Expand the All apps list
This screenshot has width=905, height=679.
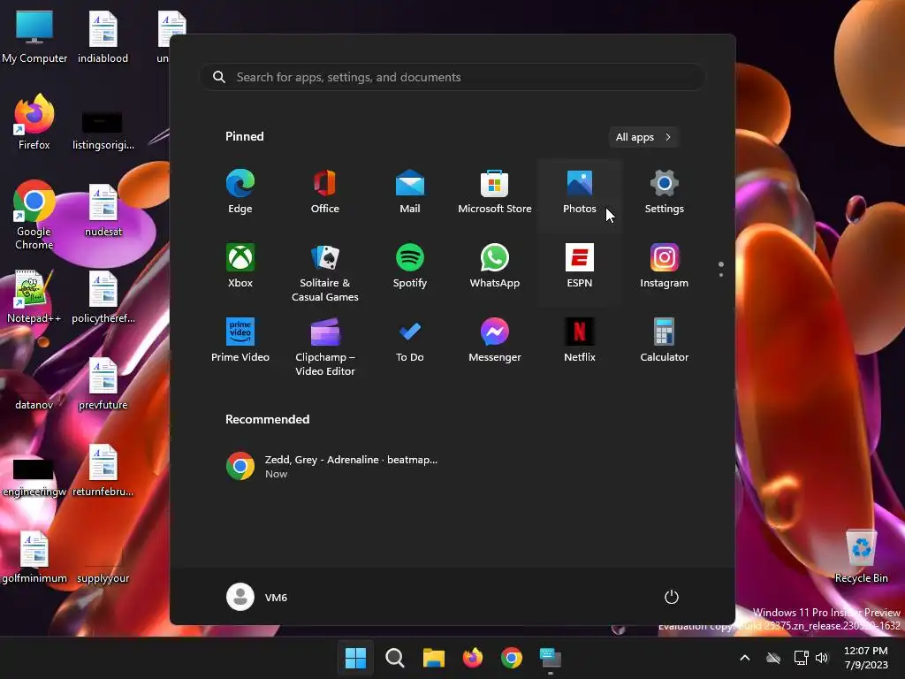pyautogui.click(x=643, y=137)
